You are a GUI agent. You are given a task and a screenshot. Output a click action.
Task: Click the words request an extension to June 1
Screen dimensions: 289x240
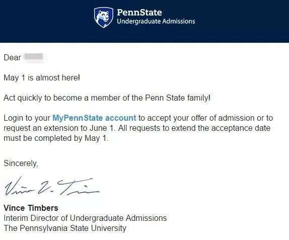[59, 128]
